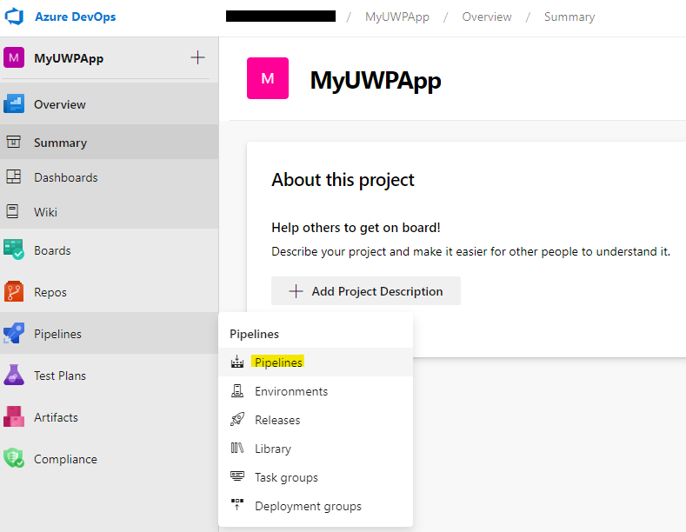
Task: Go to Overview in the breadcrumb
Action: (487, 17)
